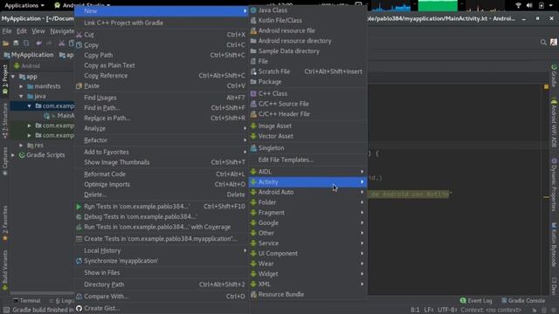Click the Debug Tests bug icon

[79, 217]
